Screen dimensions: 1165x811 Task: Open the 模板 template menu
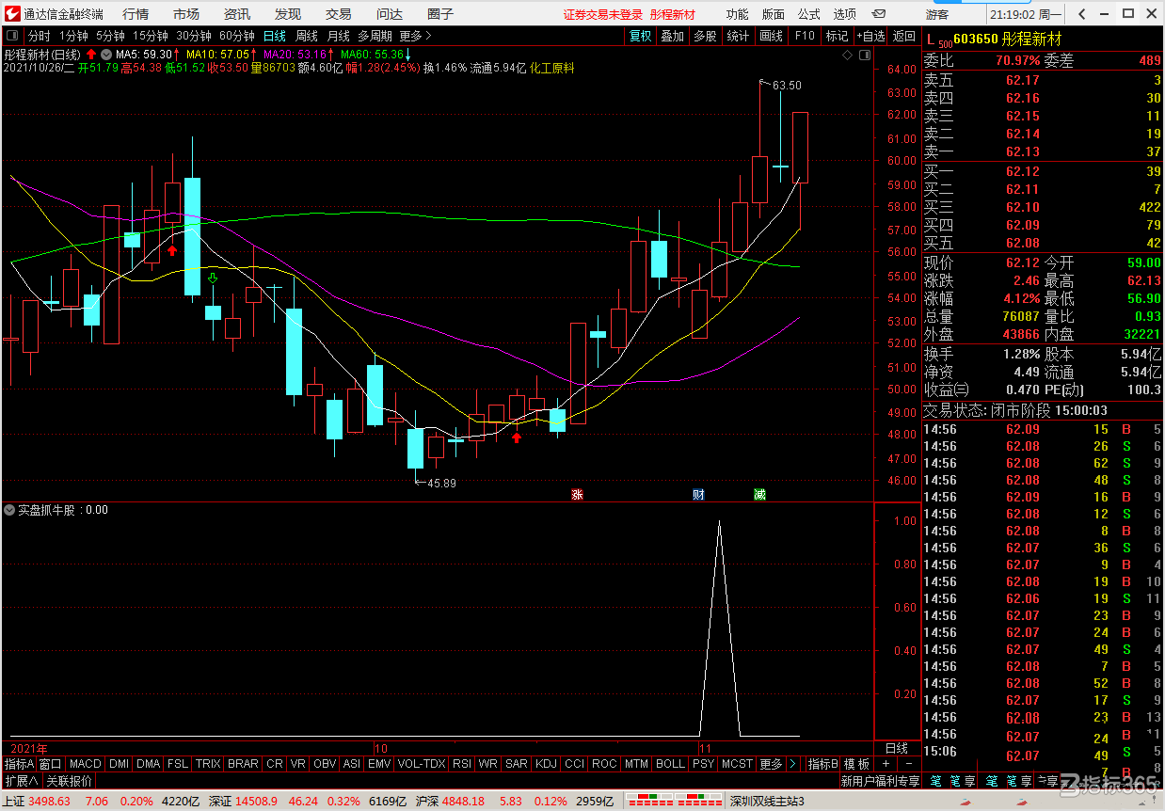click(x=856, y=764)
